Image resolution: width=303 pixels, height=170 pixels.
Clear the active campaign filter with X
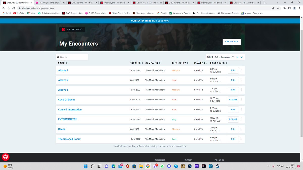point(237,57)
